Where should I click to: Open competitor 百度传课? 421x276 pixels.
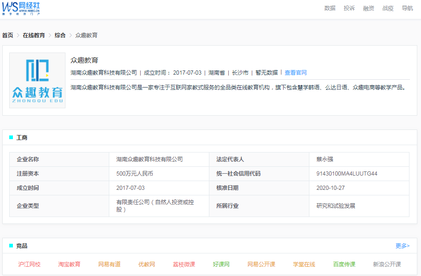pyautogui.click(x=344, y=264)
